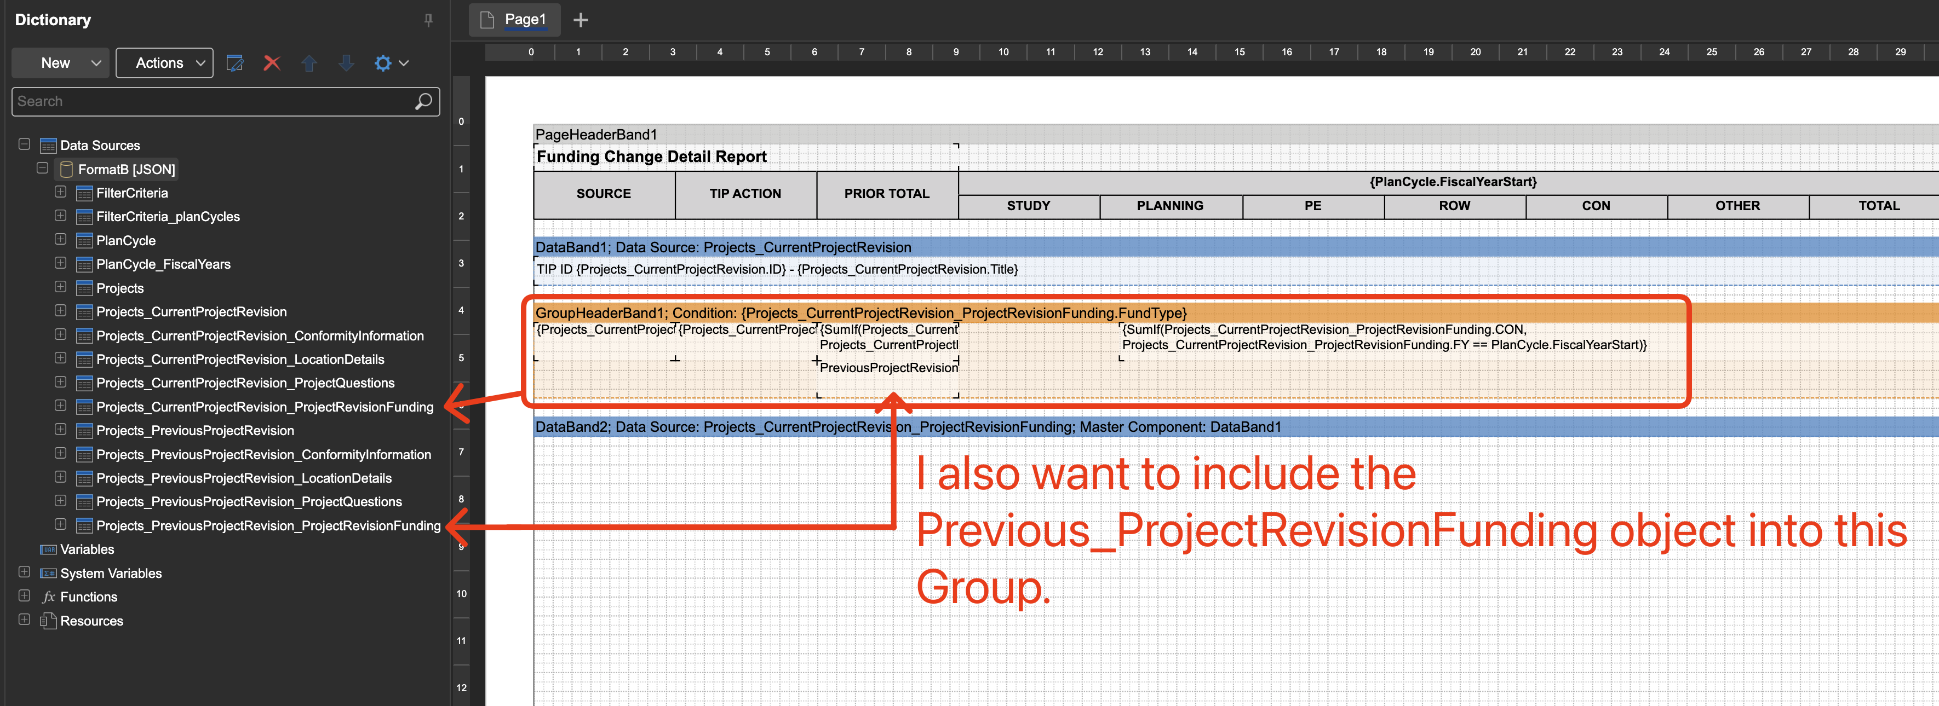This screenshot has height=706, width=1939.
Task: Move selected item down arrow
Action: point(346,63)
